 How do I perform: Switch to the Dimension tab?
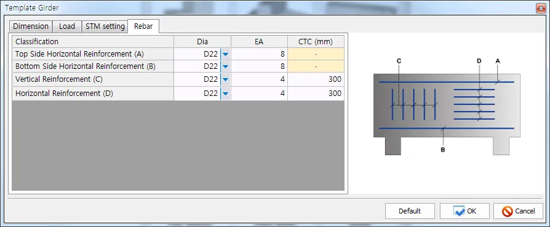pyautogui.click(x=31, y=26)
